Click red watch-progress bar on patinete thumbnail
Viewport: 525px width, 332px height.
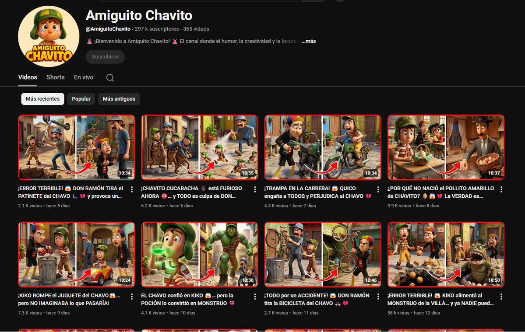pyautogui.click(x=24, y=179)
